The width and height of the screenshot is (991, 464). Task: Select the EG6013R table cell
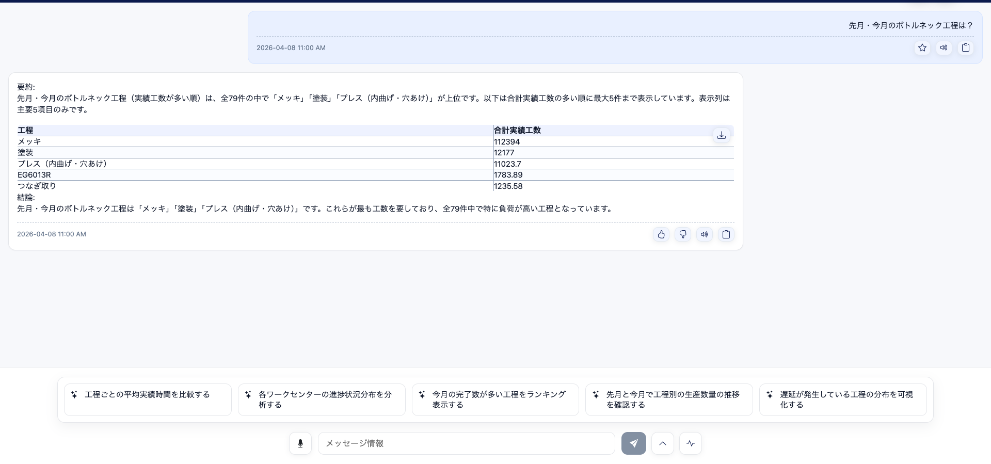pos(255,175)
